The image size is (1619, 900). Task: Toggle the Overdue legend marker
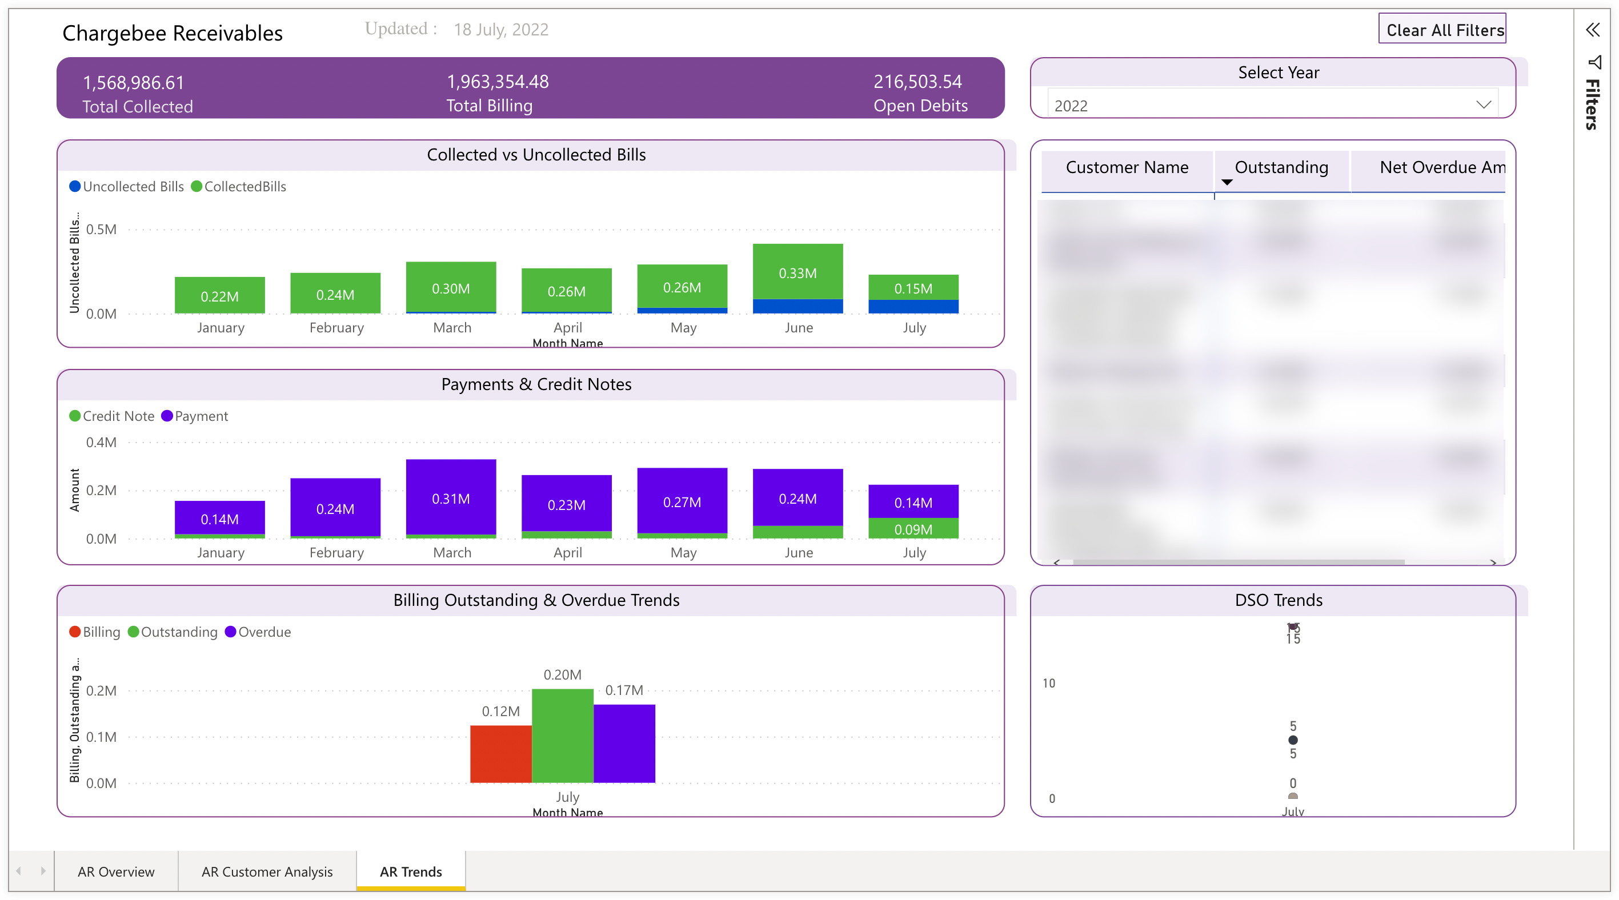pos(230,632)
